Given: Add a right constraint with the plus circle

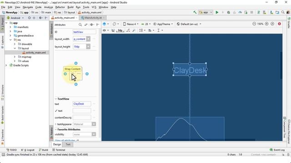Looking at the screenshot, I should point(87,74).
